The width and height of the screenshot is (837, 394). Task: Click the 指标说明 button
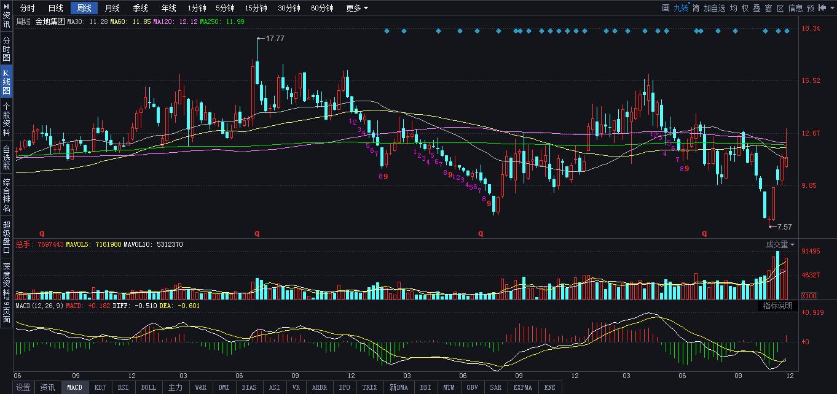point(777,306)
